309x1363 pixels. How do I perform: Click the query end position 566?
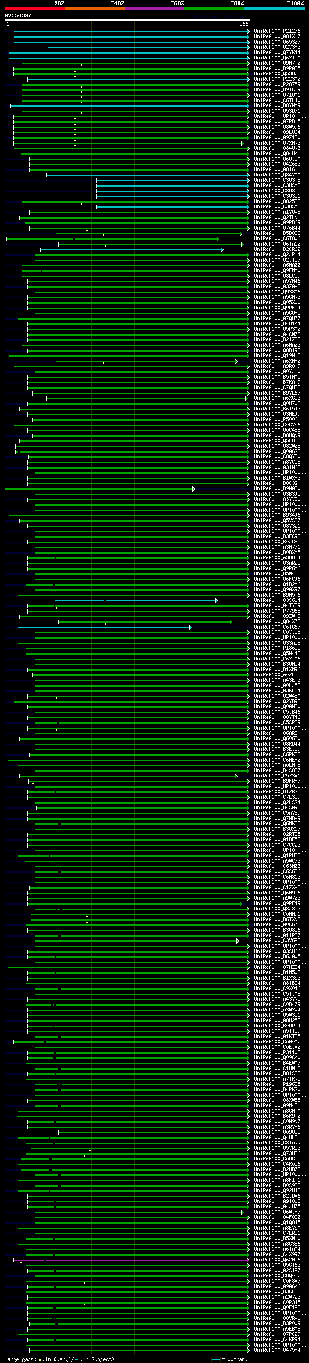(x=244, y=24)
